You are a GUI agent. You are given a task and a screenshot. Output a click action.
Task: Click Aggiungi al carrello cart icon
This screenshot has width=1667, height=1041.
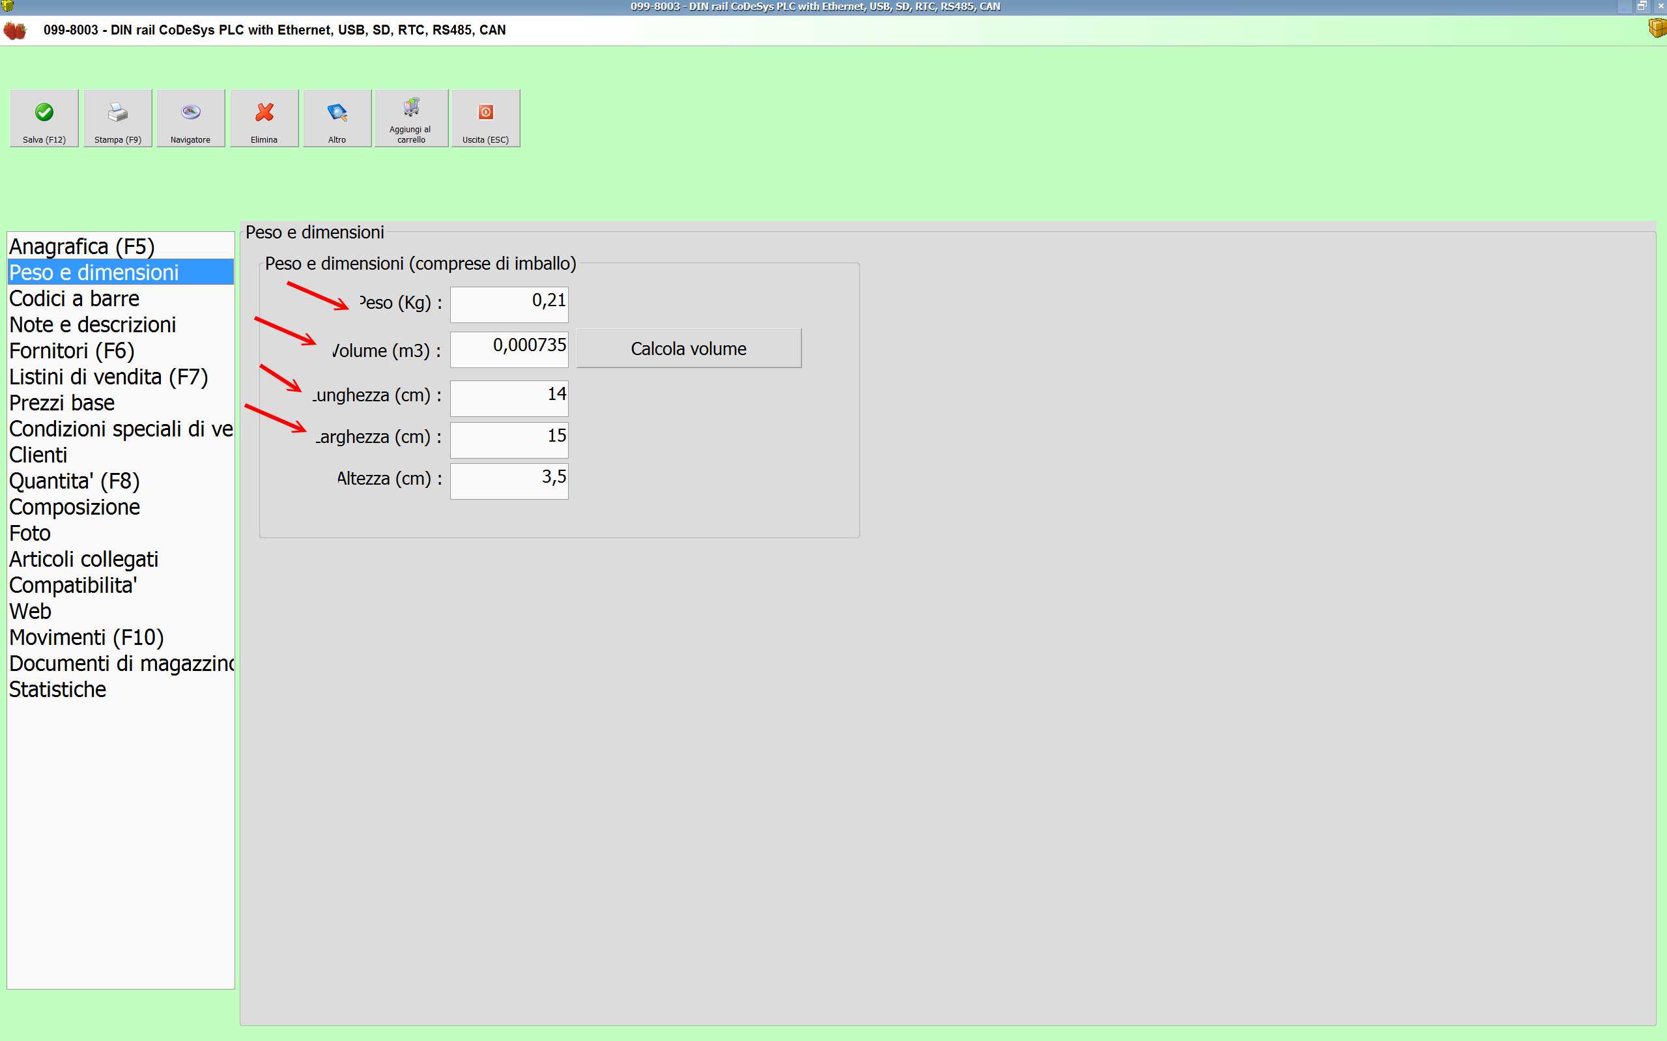412,107
